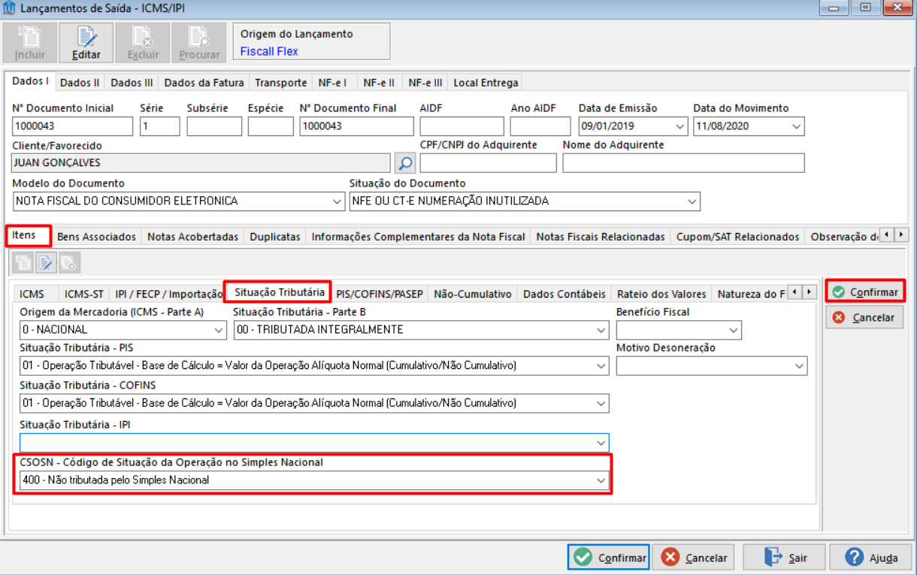917x575 pixels.
Task: Open the Notas Fiscais Relacionadas tab
Action: [601, 237]
